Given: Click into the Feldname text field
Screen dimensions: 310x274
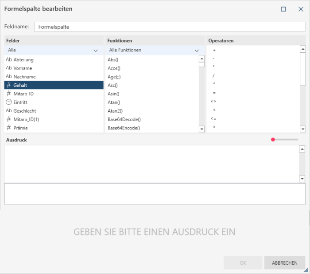Looking at the screenshot, I should (x=170, y=27).
